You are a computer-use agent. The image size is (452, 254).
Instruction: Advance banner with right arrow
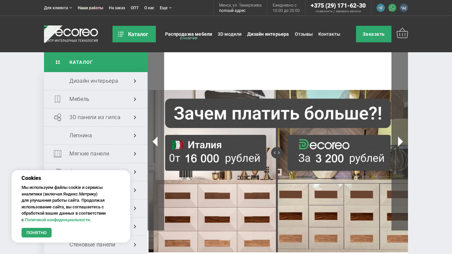[x=400, y=142]
